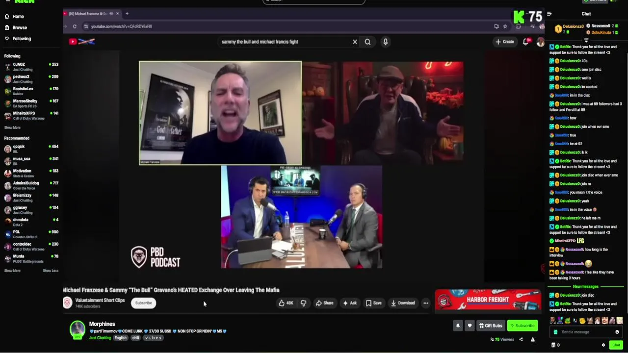This screenshot has height=353, width=628.
Task: Subscribe to Valuetainment Short Clips
Action: [x=143, y=303]
